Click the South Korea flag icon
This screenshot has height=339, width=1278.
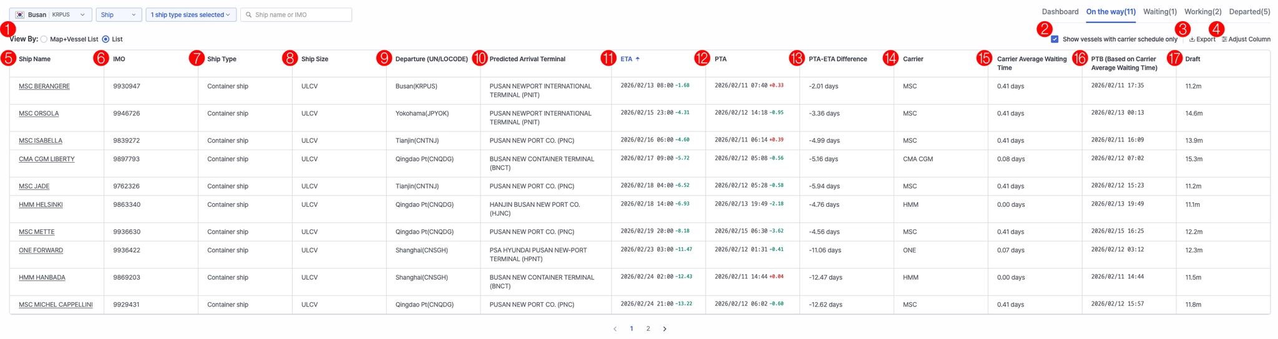(20, 14)
